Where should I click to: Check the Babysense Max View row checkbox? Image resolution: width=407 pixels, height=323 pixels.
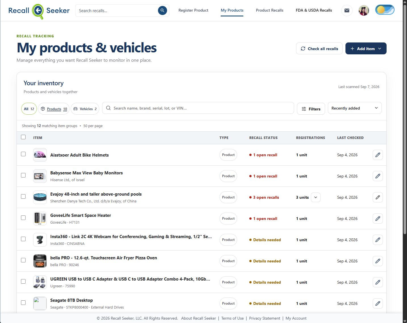coord(23,175)
